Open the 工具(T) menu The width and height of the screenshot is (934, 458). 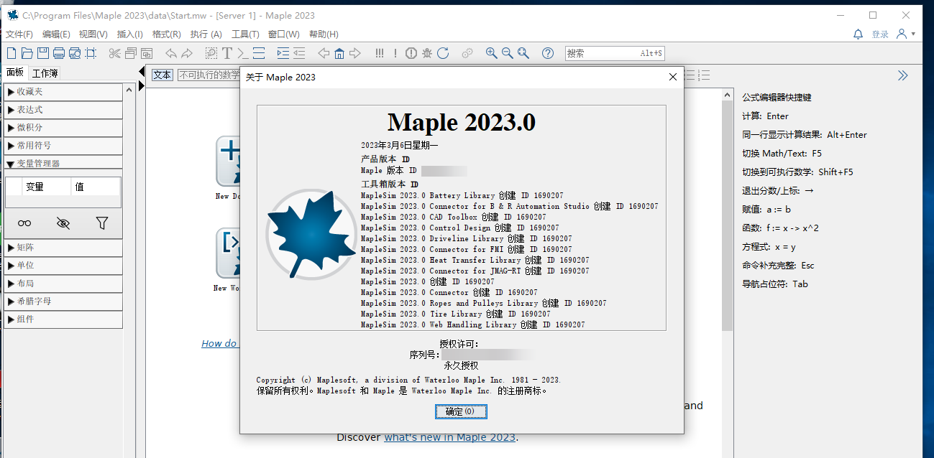click(x=245, y=34)
